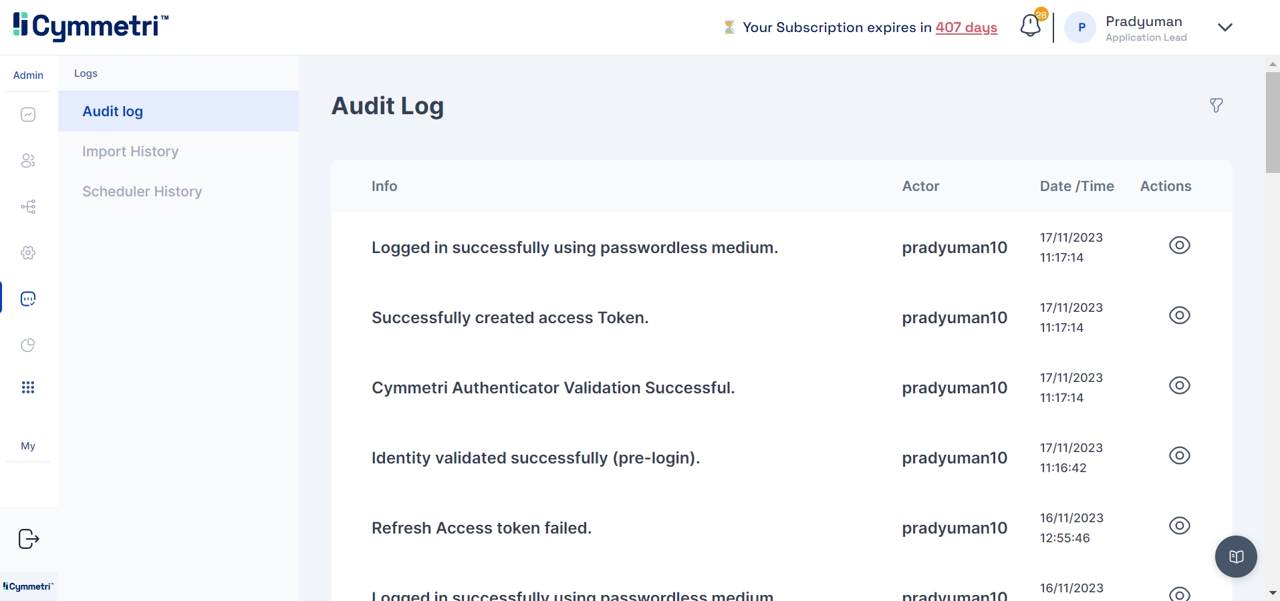Expand the Pradyuman profile dropdown chevron

(1225, 27)
